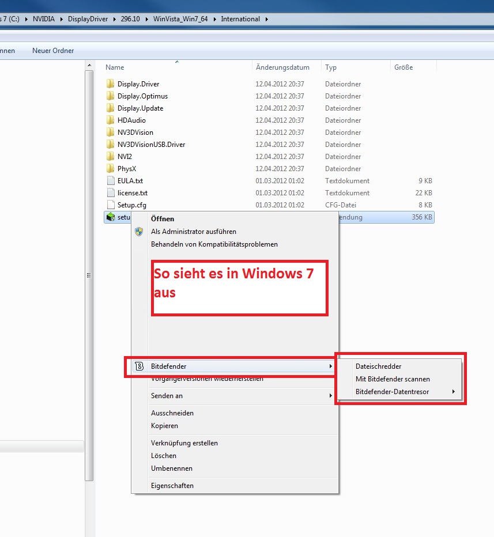Click the HDAudio folder icon
494x537 pixels.
[x=110, y=120]
